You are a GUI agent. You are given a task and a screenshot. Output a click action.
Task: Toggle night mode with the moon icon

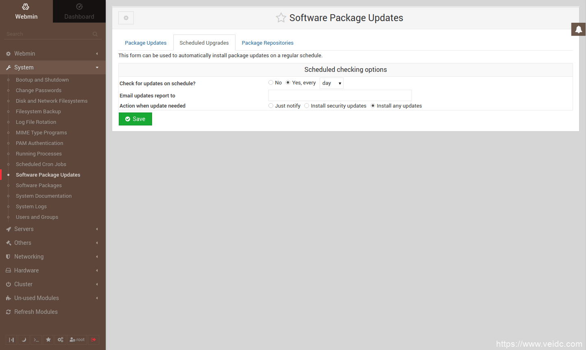(x=24, y=340)
